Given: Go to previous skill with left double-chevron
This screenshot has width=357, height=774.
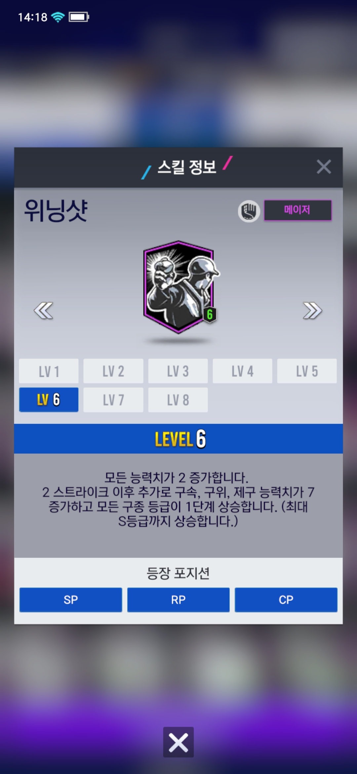Looking at the screenshot, I should (43, 311).
